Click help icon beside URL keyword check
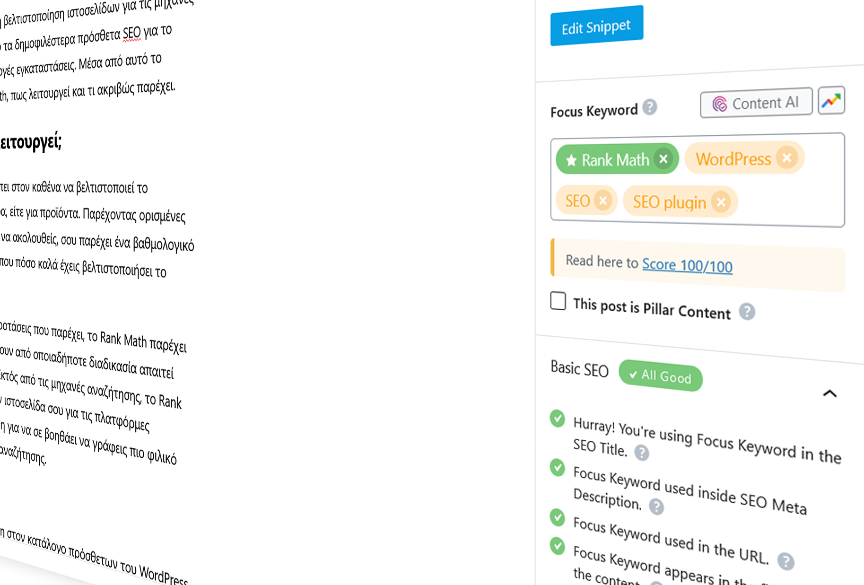Viewport: 864px width, 585px height. [785, 561]
